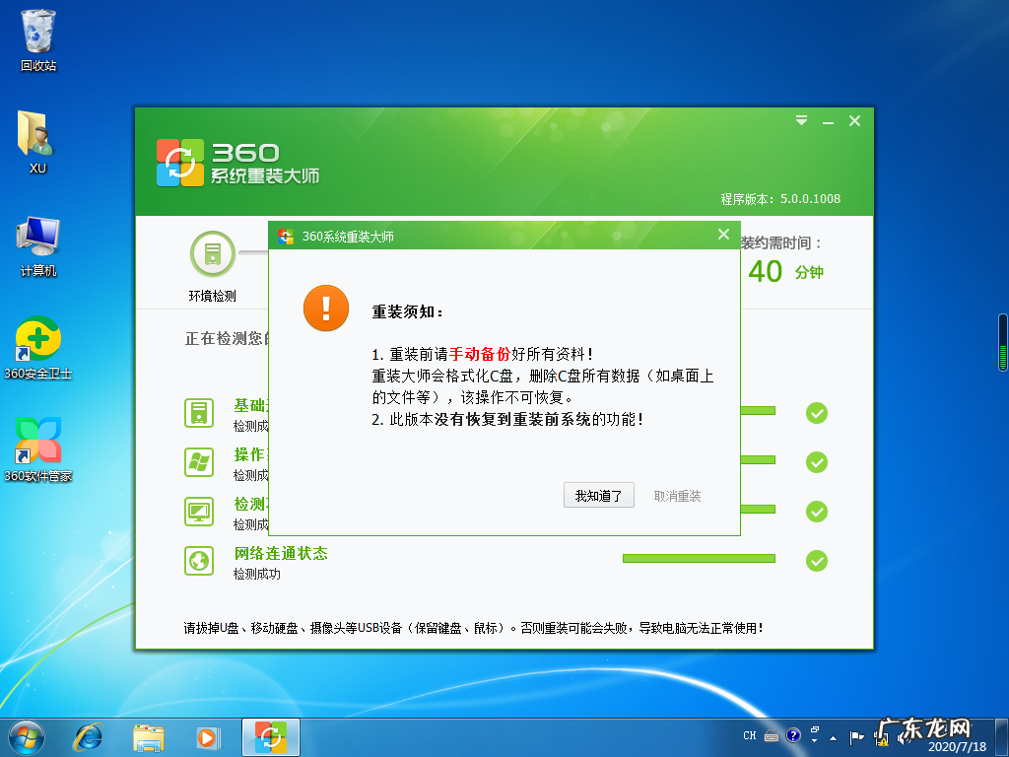
Task: Expand hidden icons in the system tray
Action: pyautogui.click(x=833, y=737)
